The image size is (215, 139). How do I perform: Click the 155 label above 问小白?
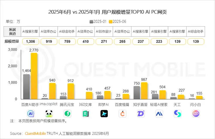point(199,94)
